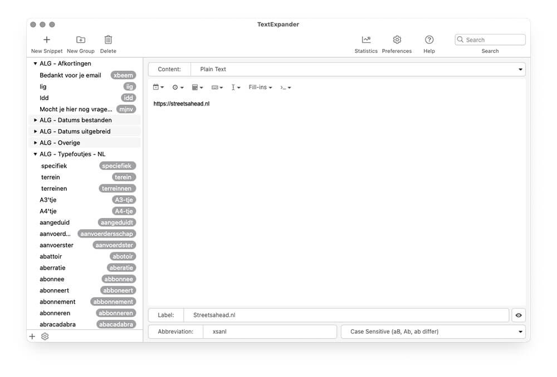The height and width of the screenshot is (377, 557).
Task: Click the settings gear at the sidebar bottom
Action: (45, 336)
